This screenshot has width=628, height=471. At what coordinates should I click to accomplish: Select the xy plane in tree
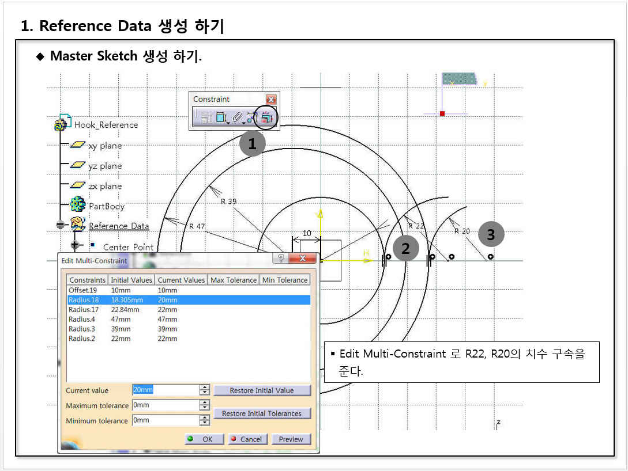coord(104,146)
